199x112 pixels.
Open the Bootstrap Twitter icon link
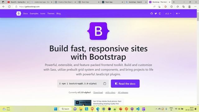[156, 13]
